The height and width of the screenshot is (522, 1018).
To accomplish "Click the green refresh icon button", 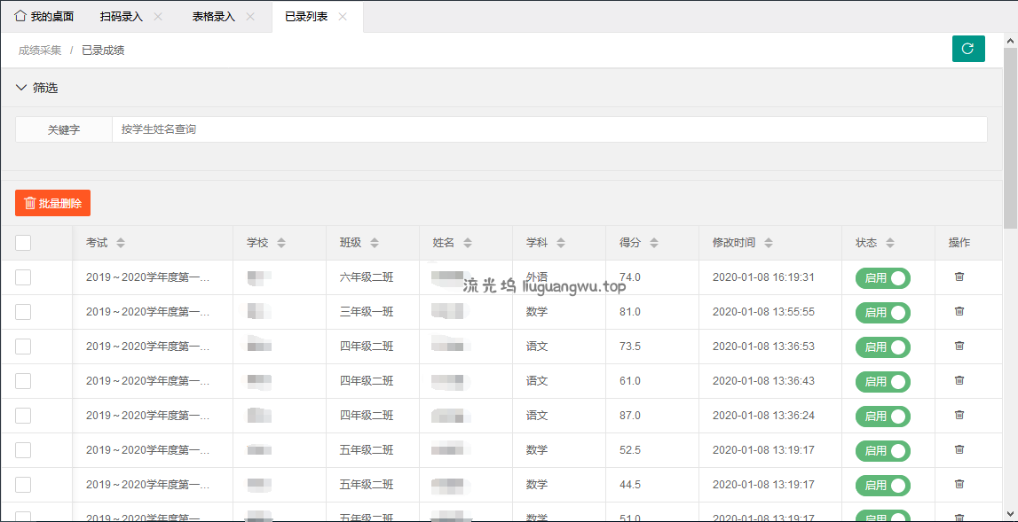I will click(968, 49).
